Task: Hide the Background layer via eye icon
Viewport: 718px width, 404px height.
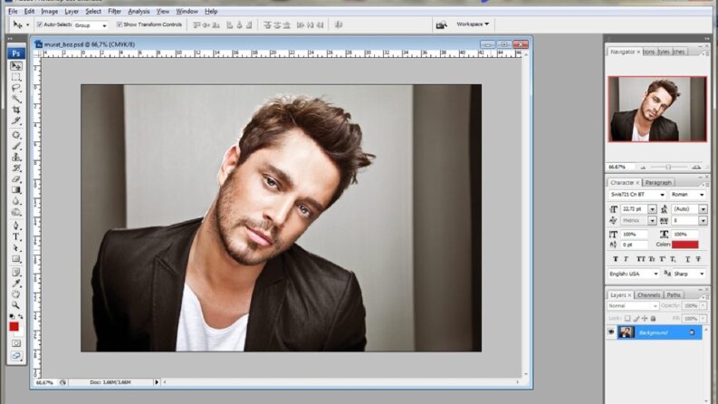Action: click(x=611, y=332)
